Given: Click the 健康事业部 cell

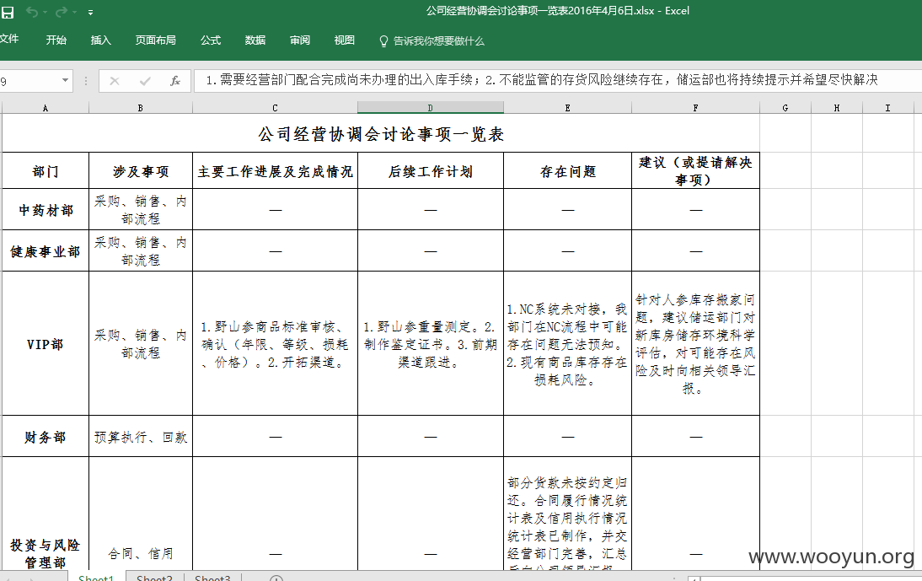Looking at the screenshot, I should [x=46, y=251].
